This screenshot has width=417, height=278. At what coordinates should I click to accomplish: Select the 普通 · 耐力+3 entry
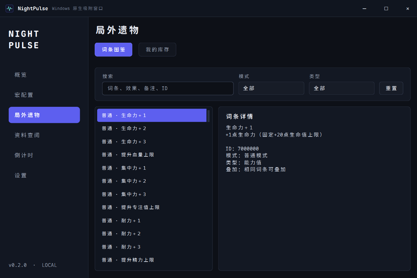152,247
